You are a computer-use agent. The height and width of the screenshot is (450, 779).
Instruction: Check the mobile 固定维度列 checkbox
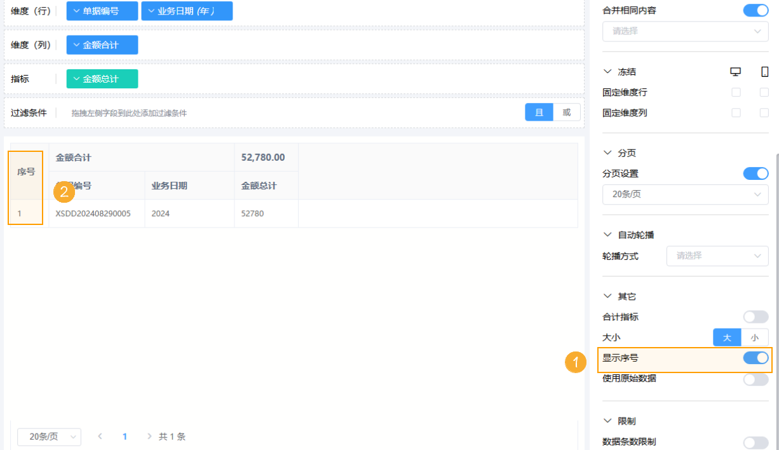point(764,112)
